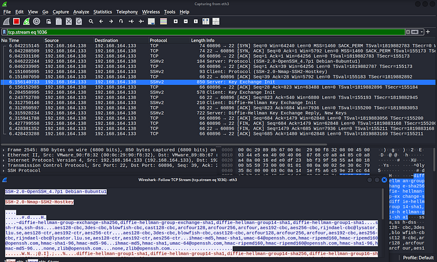The width and height of the screenshot is (437, 262).
Task: Jump to the last packet icon
Action: (141, 21)
